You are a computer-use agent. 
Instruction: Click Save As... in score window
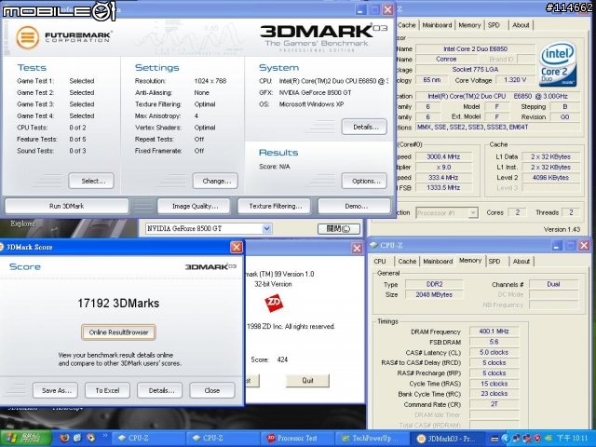[x=56, y=390]
